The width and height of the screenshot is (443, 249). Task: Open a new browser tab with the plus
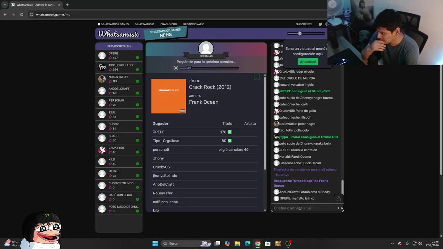67,5
